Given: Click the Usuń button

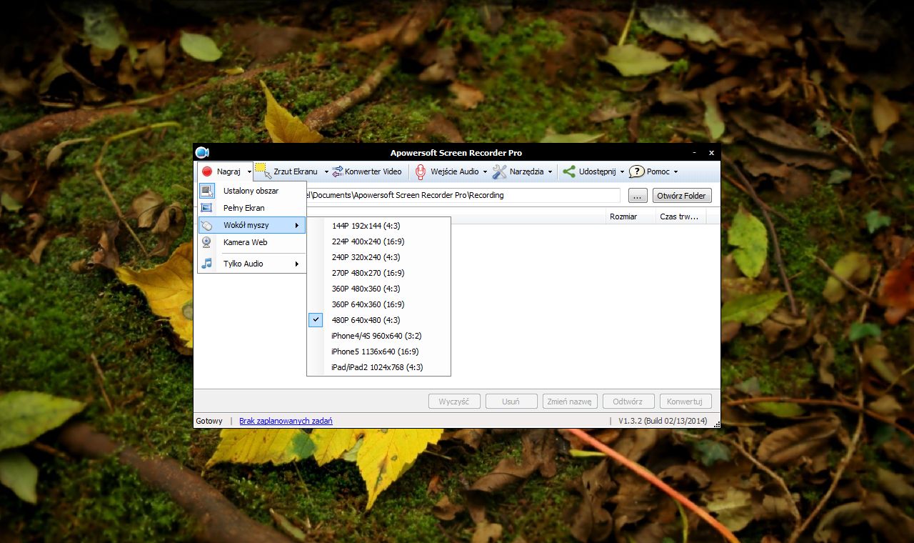Looking at the screenshot, I should (511, 402).
